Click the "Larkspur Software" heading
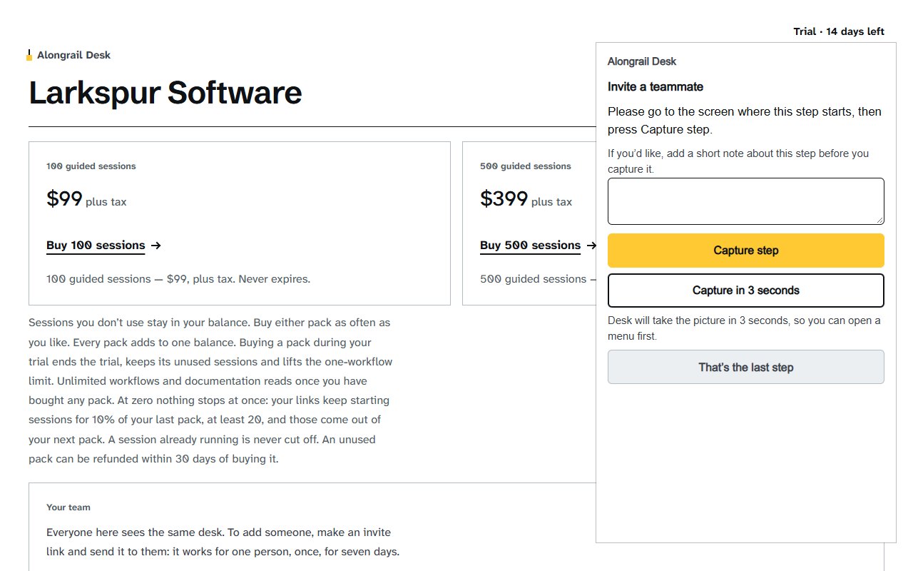This screenshot has height=571, width=913. (x=165, y=94)
